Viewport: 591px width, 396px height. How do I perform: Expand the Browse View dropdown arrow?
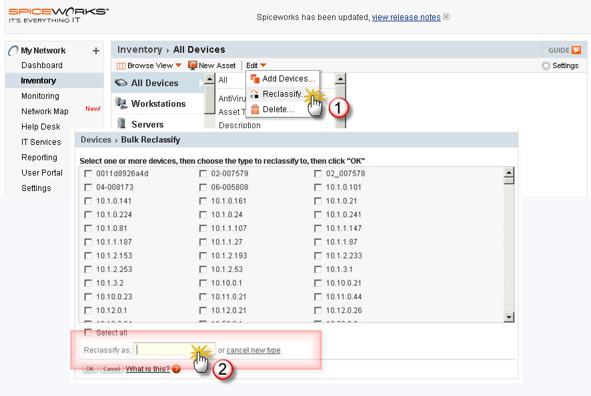click(x=178, y=65)
